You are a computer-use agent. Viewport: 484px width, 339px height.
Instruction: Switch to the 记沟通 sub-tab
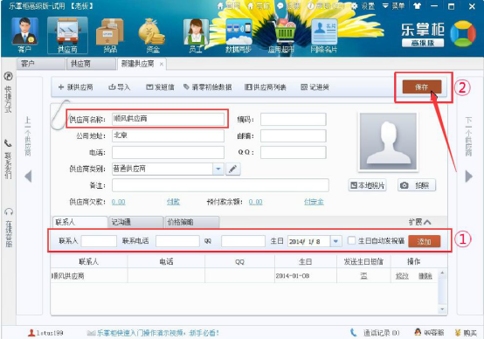tap(135, 222)
